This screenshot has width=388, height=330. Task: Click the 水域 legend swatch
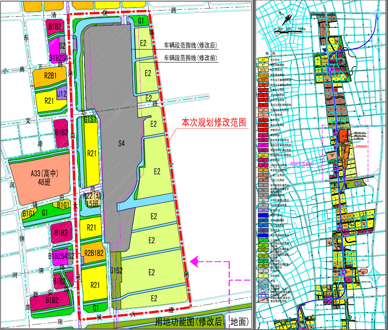[263, 280]
